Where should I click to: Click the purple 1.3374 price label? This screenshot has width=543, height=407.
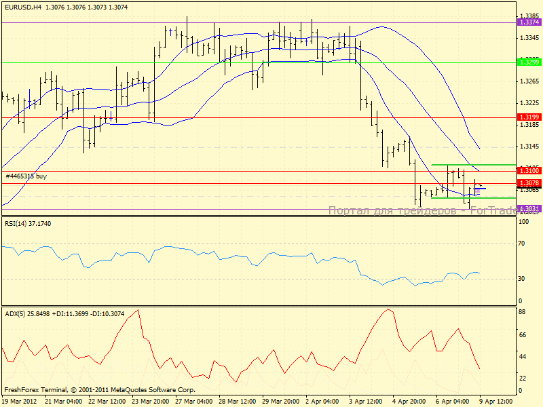coord(529,22)
